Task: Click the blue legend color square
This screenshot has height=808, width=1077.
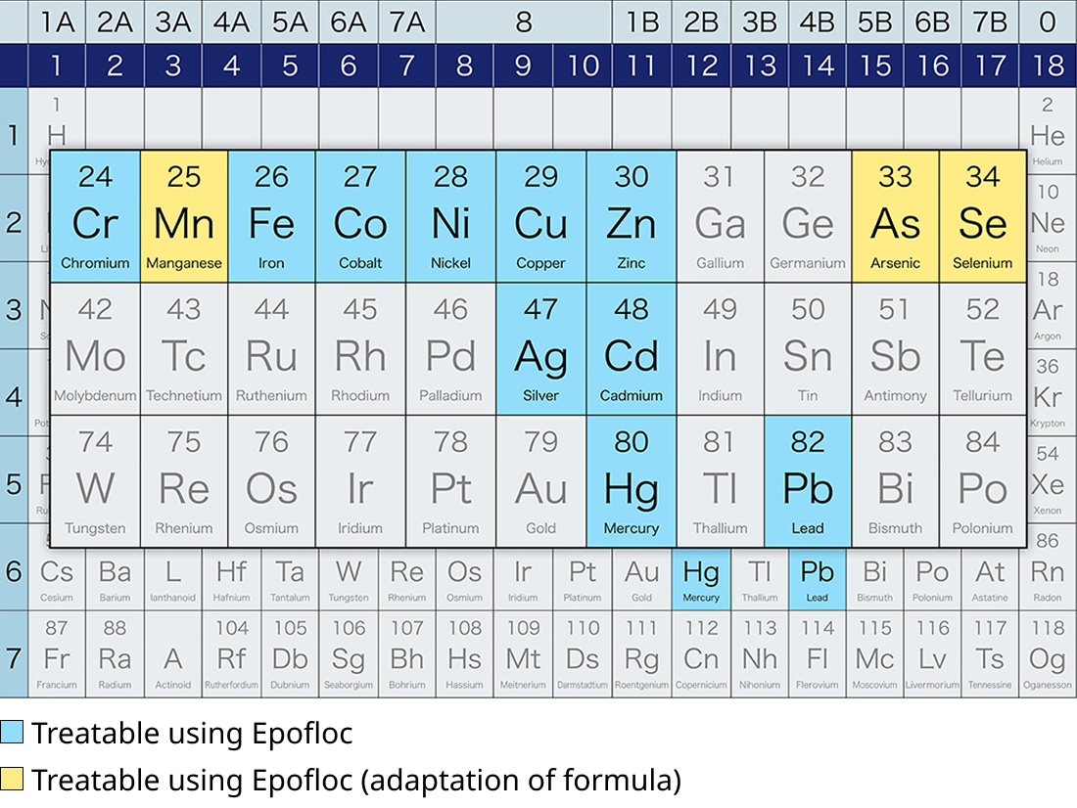Action: pos(12,732)
